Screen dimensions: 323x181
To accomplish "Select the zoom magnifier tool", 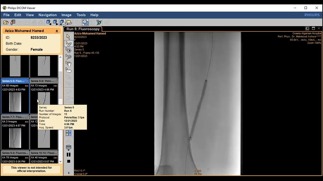I will [x=68, y=57].
